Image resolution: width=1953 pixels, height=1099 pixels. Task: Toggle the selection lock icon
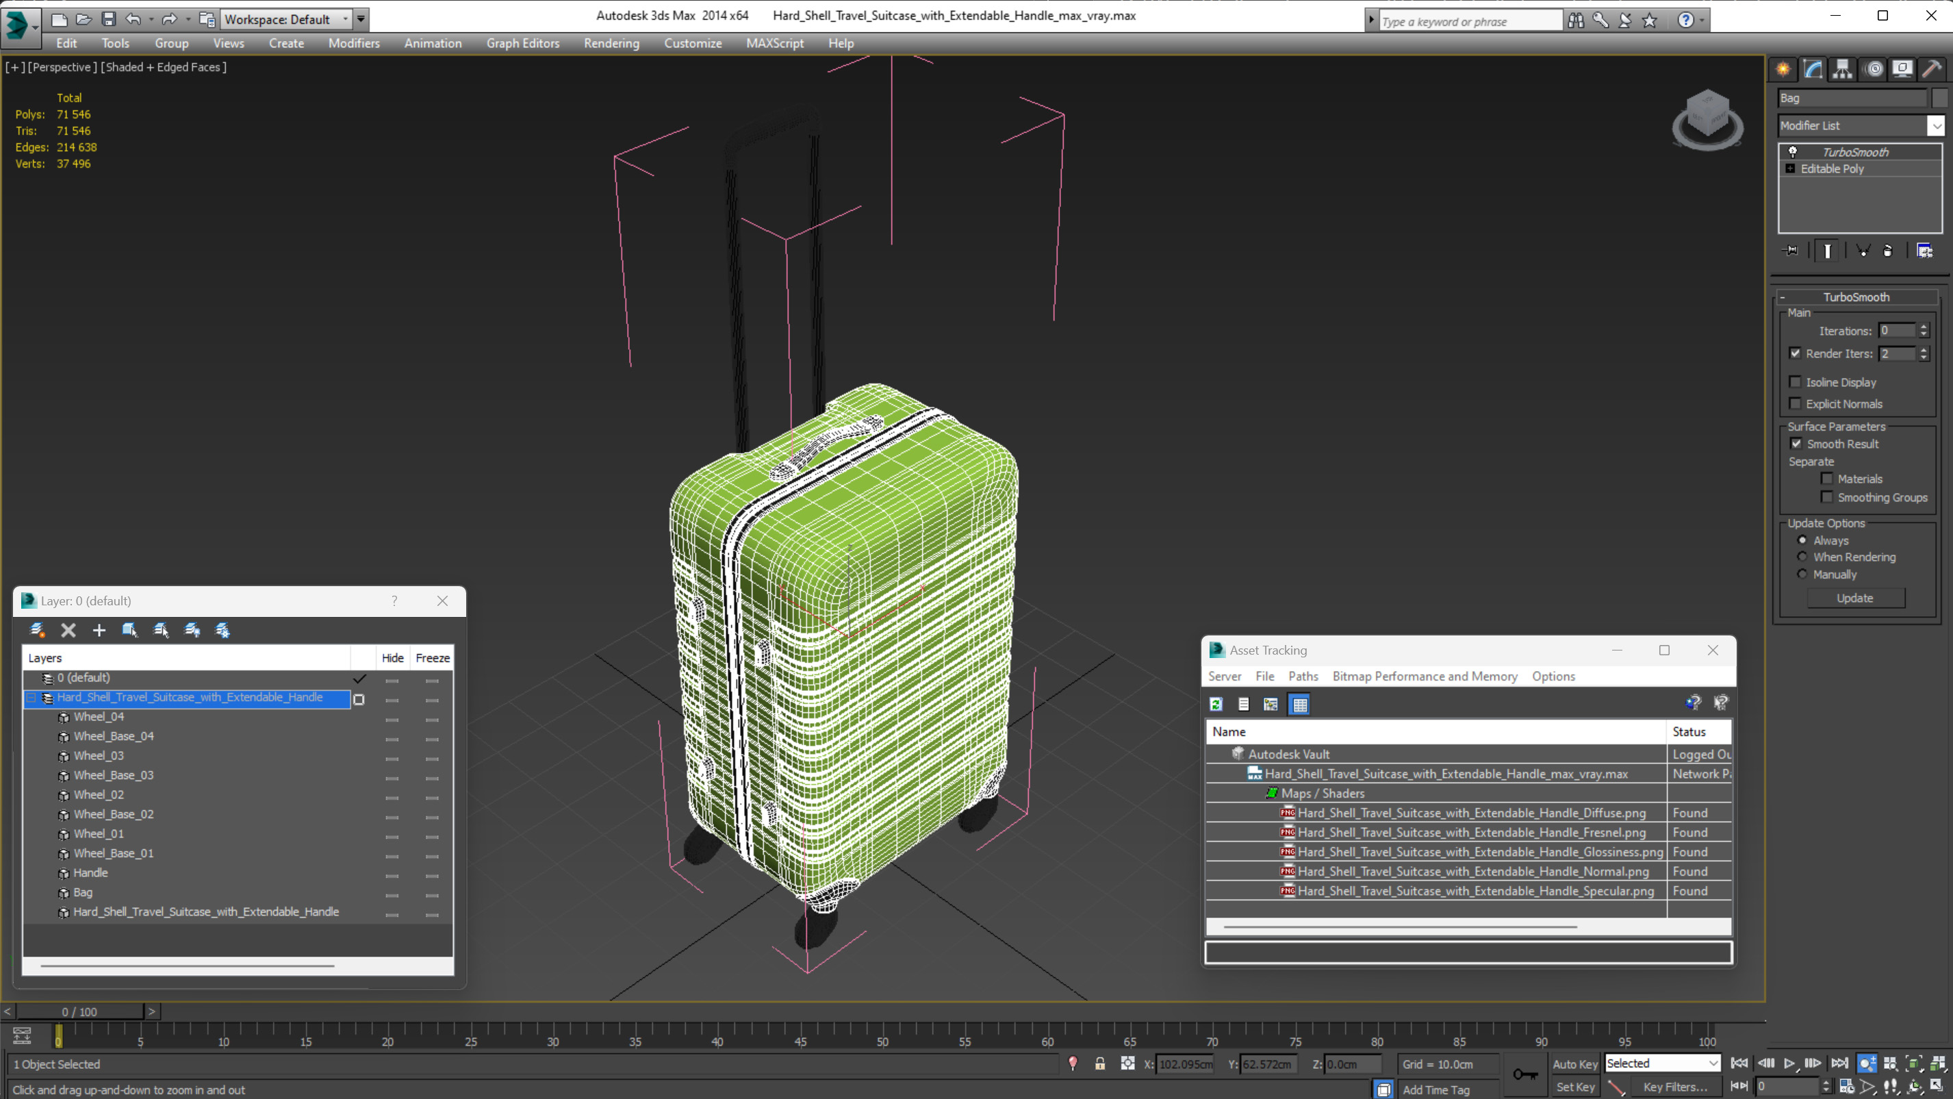(1099, 1064)
